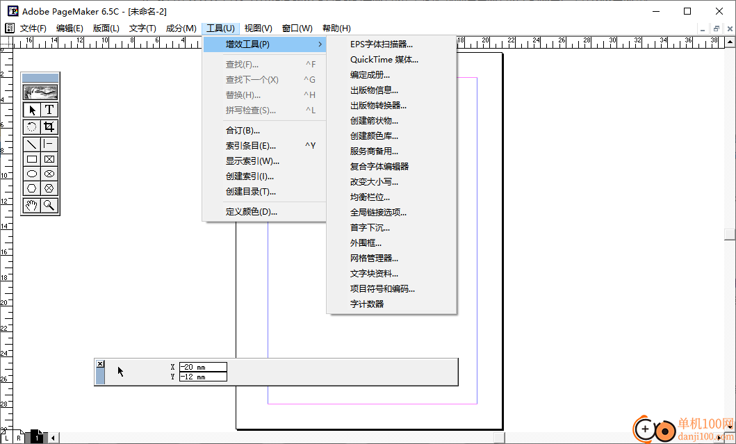This screenshot has width=736, height=444.
Task: Click the document control icon beside 文件 menu
Action: point(10,28)
